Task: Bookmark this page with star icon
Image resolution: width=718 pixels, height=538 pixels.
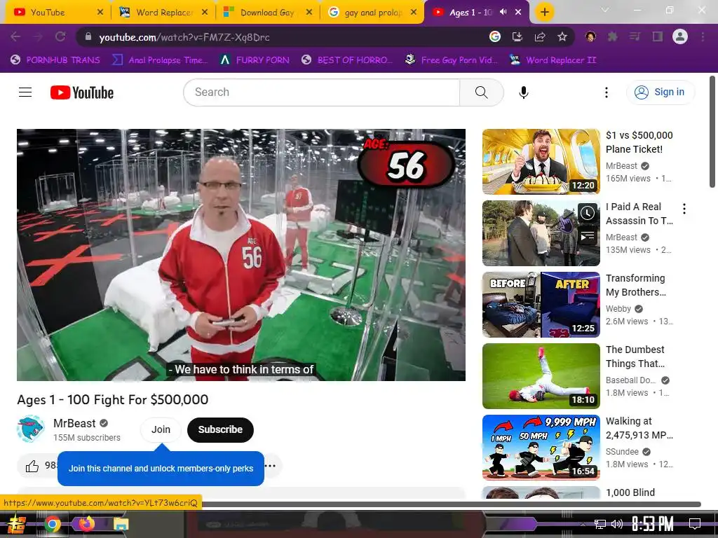Action: [x=562, y=36]
